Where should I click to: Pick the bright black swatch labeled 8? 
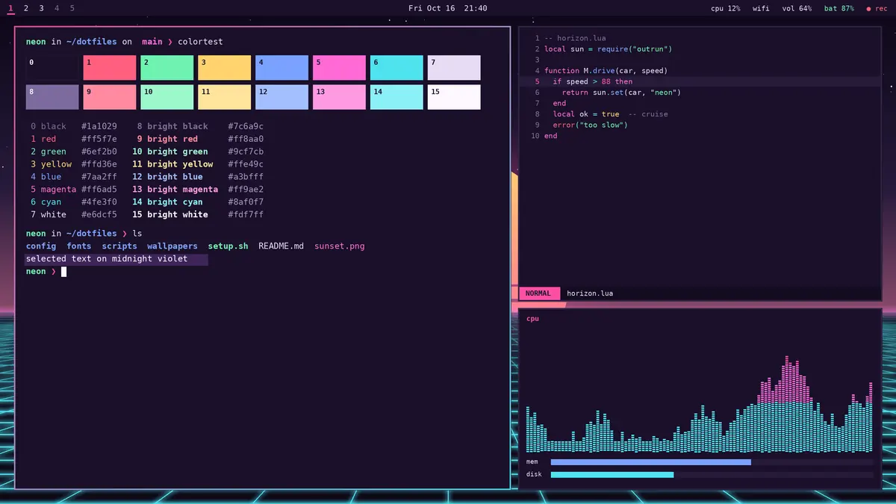pyautogui.click(x=52, y=97)
